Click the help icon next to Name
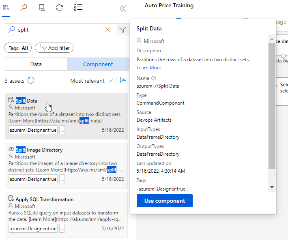288x240 pixels. (154, 78)
